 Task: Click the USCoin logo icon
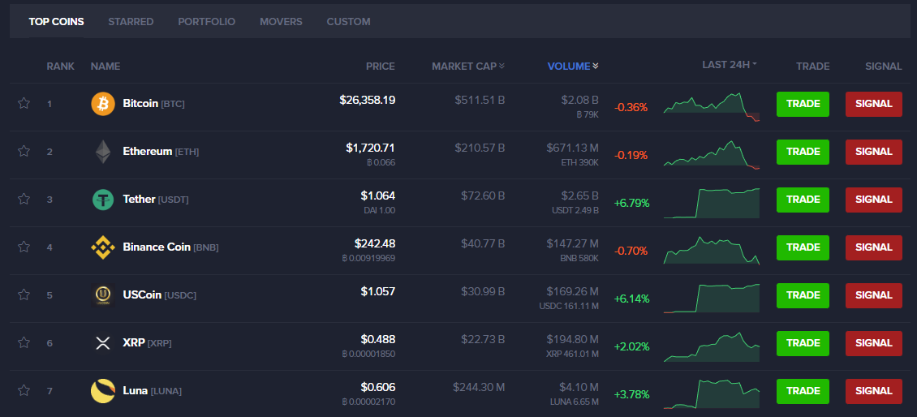tap(103, 296)
